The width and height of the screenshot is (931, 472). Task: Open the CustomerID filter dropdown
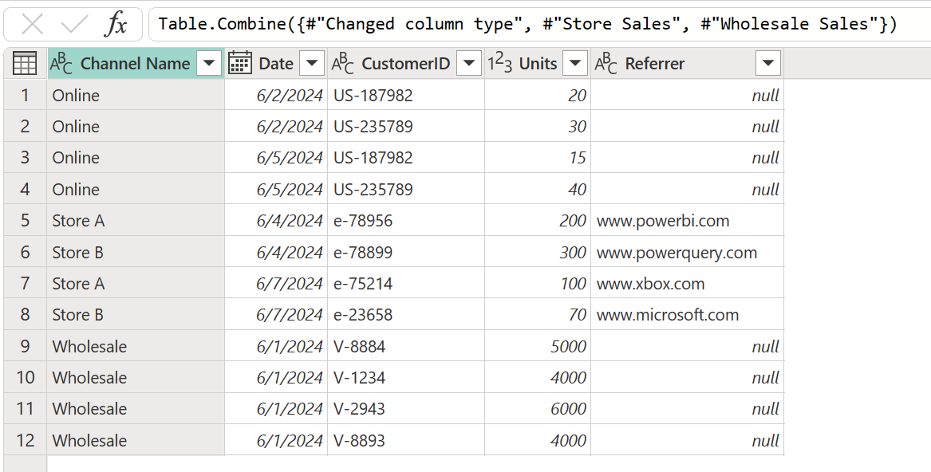469,63
